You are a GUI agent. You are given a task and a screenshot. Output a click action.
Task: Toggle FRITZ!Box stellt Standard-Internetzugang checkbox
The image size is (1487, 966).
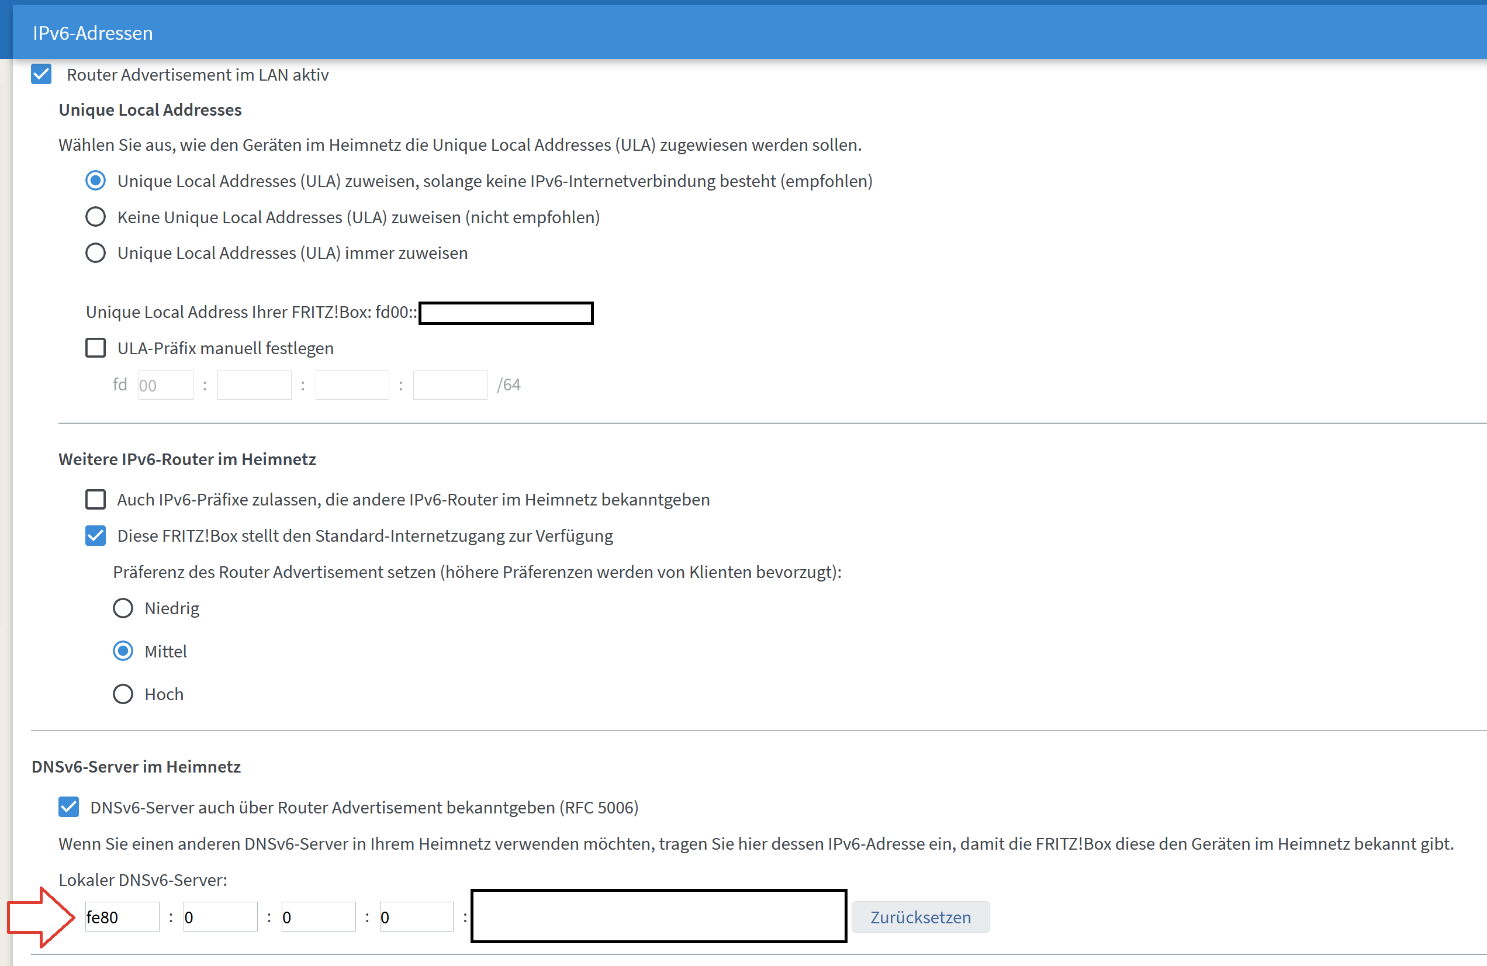95,535
